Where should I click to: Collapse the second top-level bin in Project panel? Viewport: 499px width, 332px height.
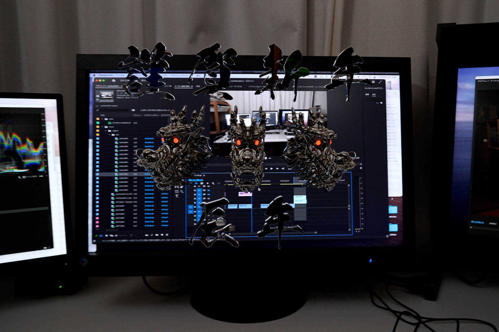(x=102, y=127)
